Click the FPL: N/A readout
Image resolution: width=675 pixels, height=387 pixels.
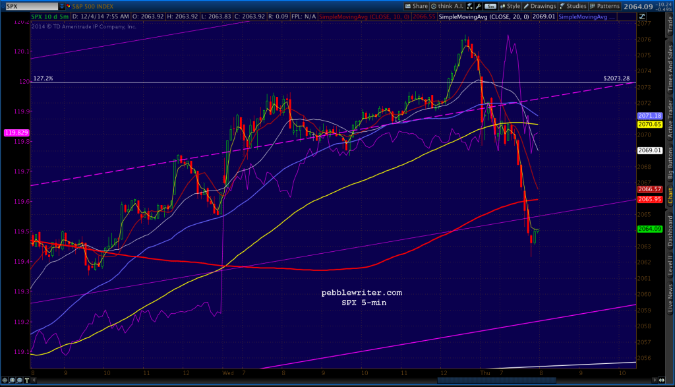(303, 16)
